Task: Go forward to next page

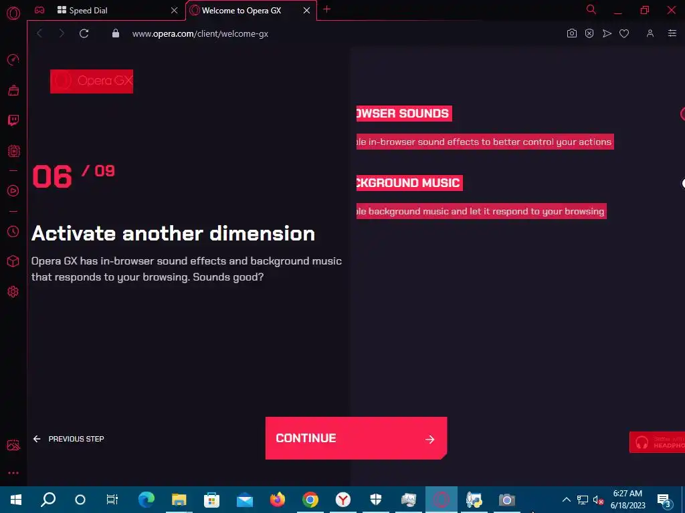Action: tap(61, 33)
